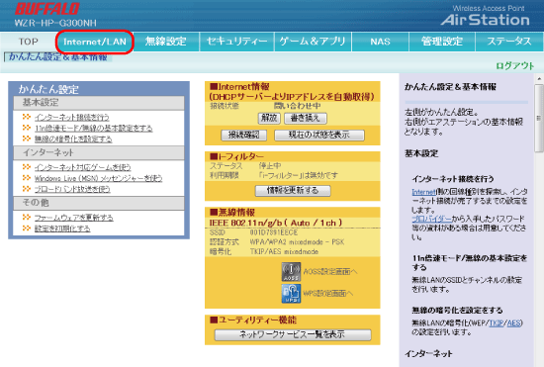This screenshot has height=367, width=544.
Task: Click the help panel vertical scrollbar
Action: pos(539,221)
